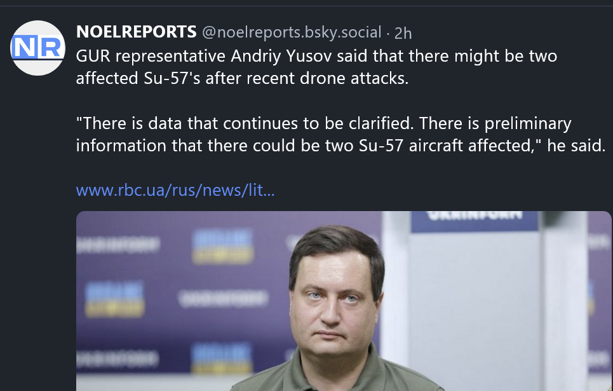Click "affected Su-57's" in the first paragraph

[x=130, y=78]
